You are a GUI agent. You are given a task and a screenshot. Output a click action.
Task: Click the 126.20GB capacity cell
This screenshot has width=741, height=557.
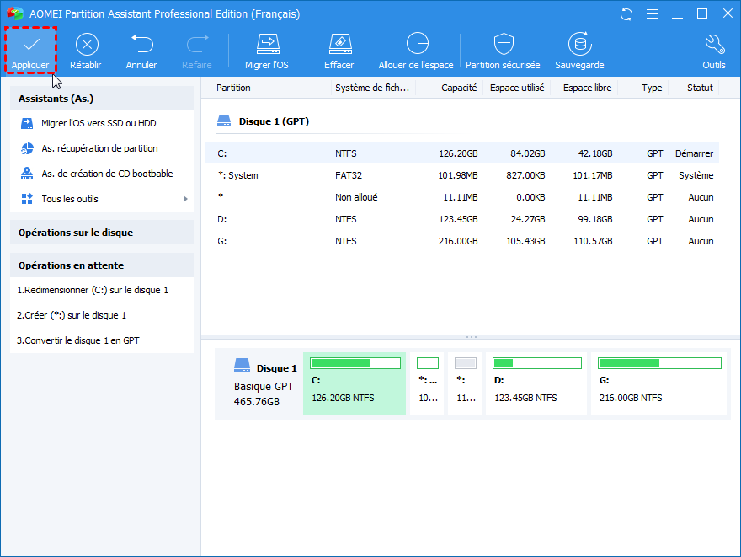458,153
